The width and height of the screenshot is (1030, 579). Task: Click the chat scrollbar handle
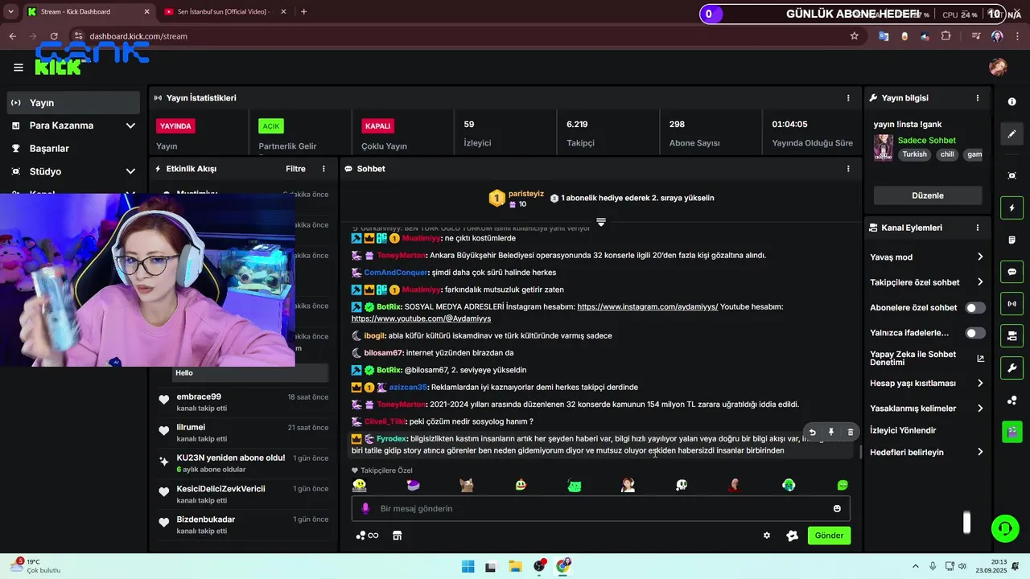[x=861, y=452]
